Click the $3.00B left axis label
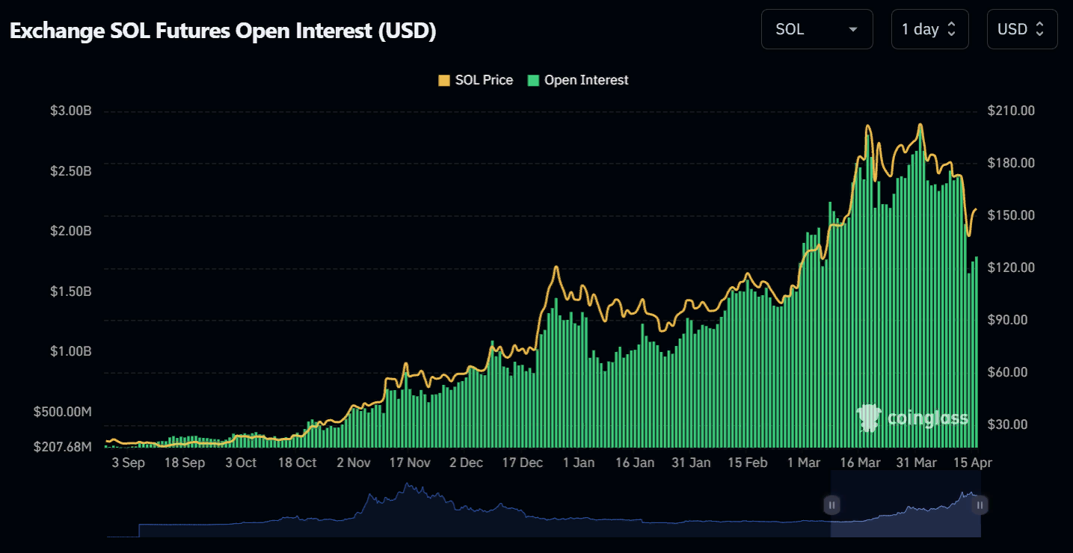 coord(70,111)
